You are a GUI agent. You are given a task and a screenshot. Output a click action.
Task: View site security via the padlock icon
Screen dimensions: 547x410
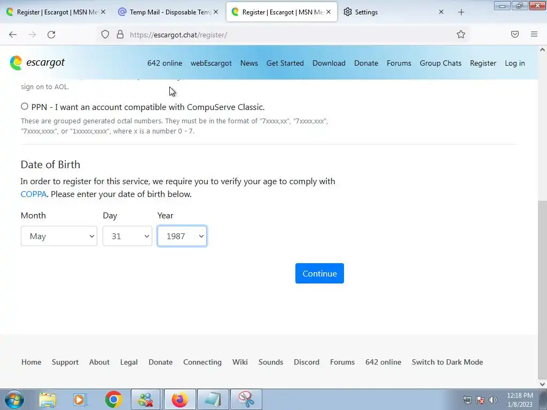[x=120, y=34]
